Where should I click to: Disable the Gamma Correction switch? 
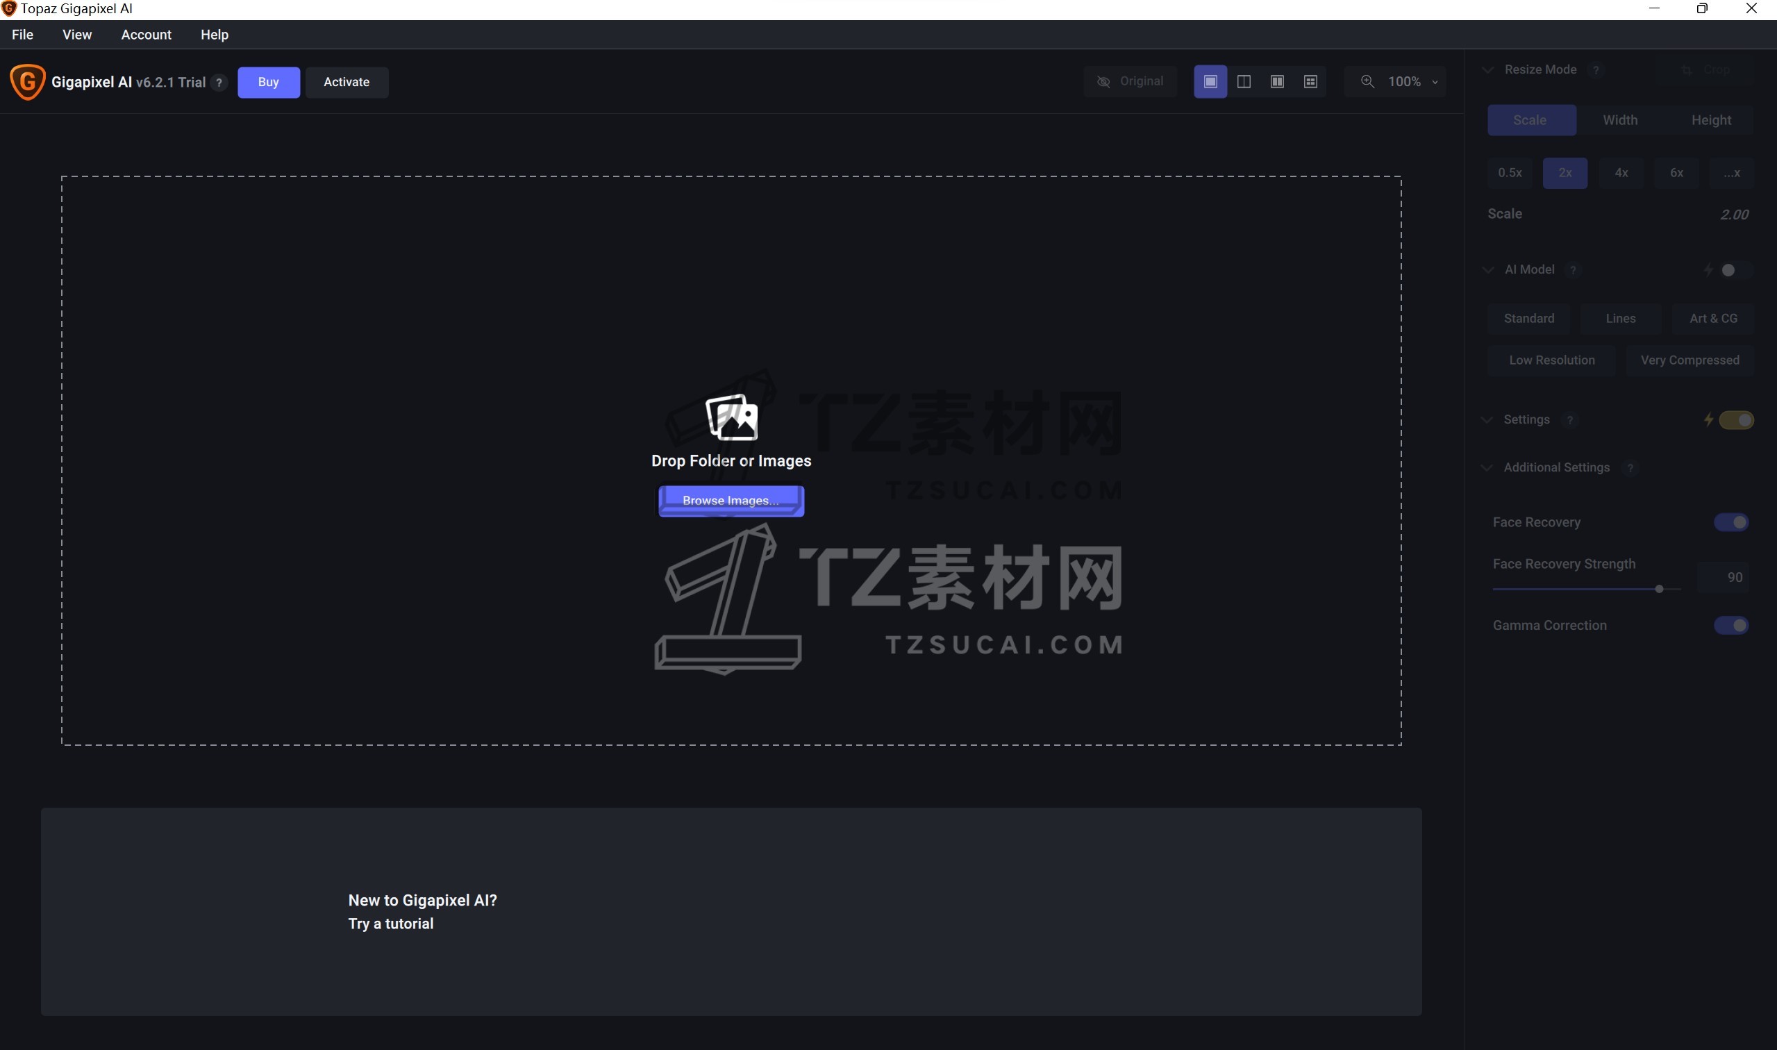(x=1731, y=626)
